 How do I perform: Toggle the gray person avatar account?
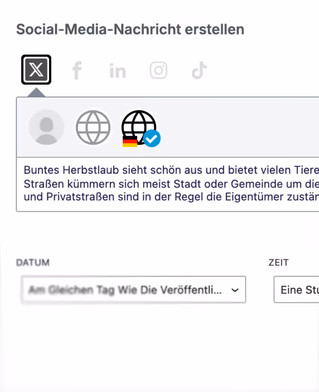point(46,128)
